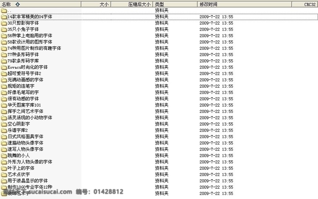Click the date in the 挥手之间艺术字体 row

pos(216,112)
